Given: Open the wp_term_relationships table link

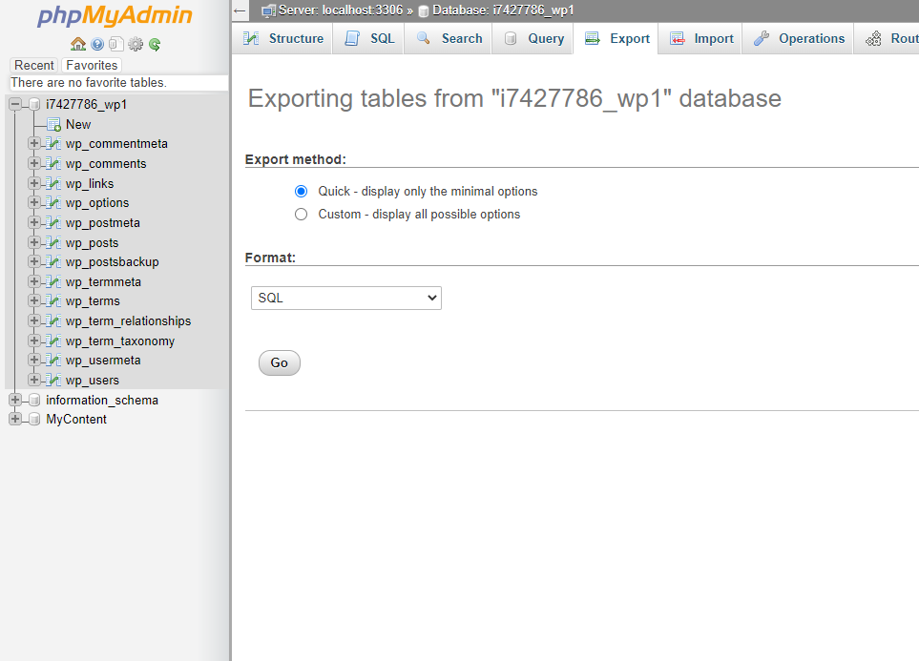Looking at the screenshot, I should 129,321.
